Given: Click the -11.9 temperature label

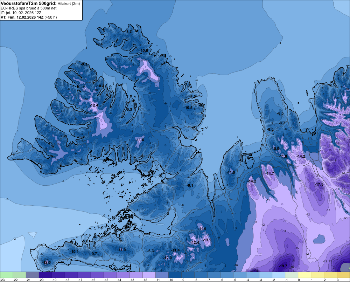Looking at the screenshot, I should [202, 229].
